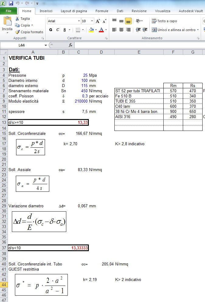
Task: Toggle bold formatting (G)
Action: coord(50,30)
